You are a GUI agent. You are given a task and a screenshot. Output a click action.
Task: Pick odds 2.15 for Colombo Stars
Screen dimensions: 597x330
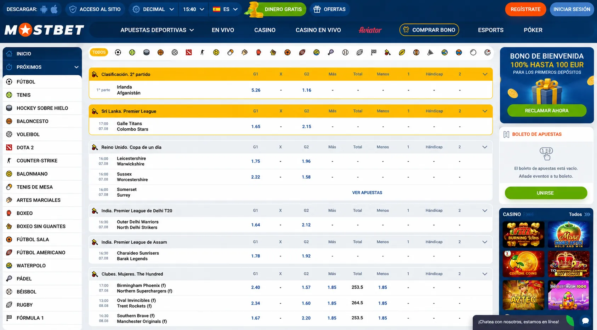[x=307, y=127]
